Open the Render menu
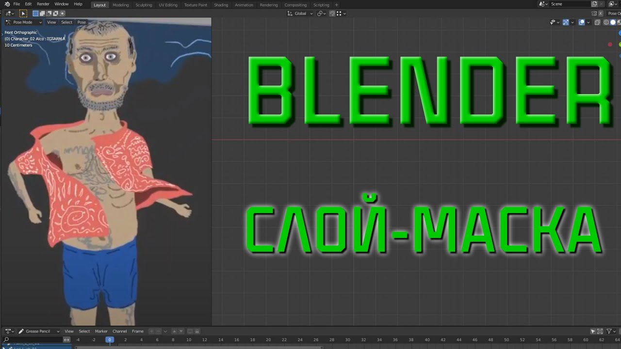Image resolution: width=621 pixels, height=349 pixels. point(43,4)
